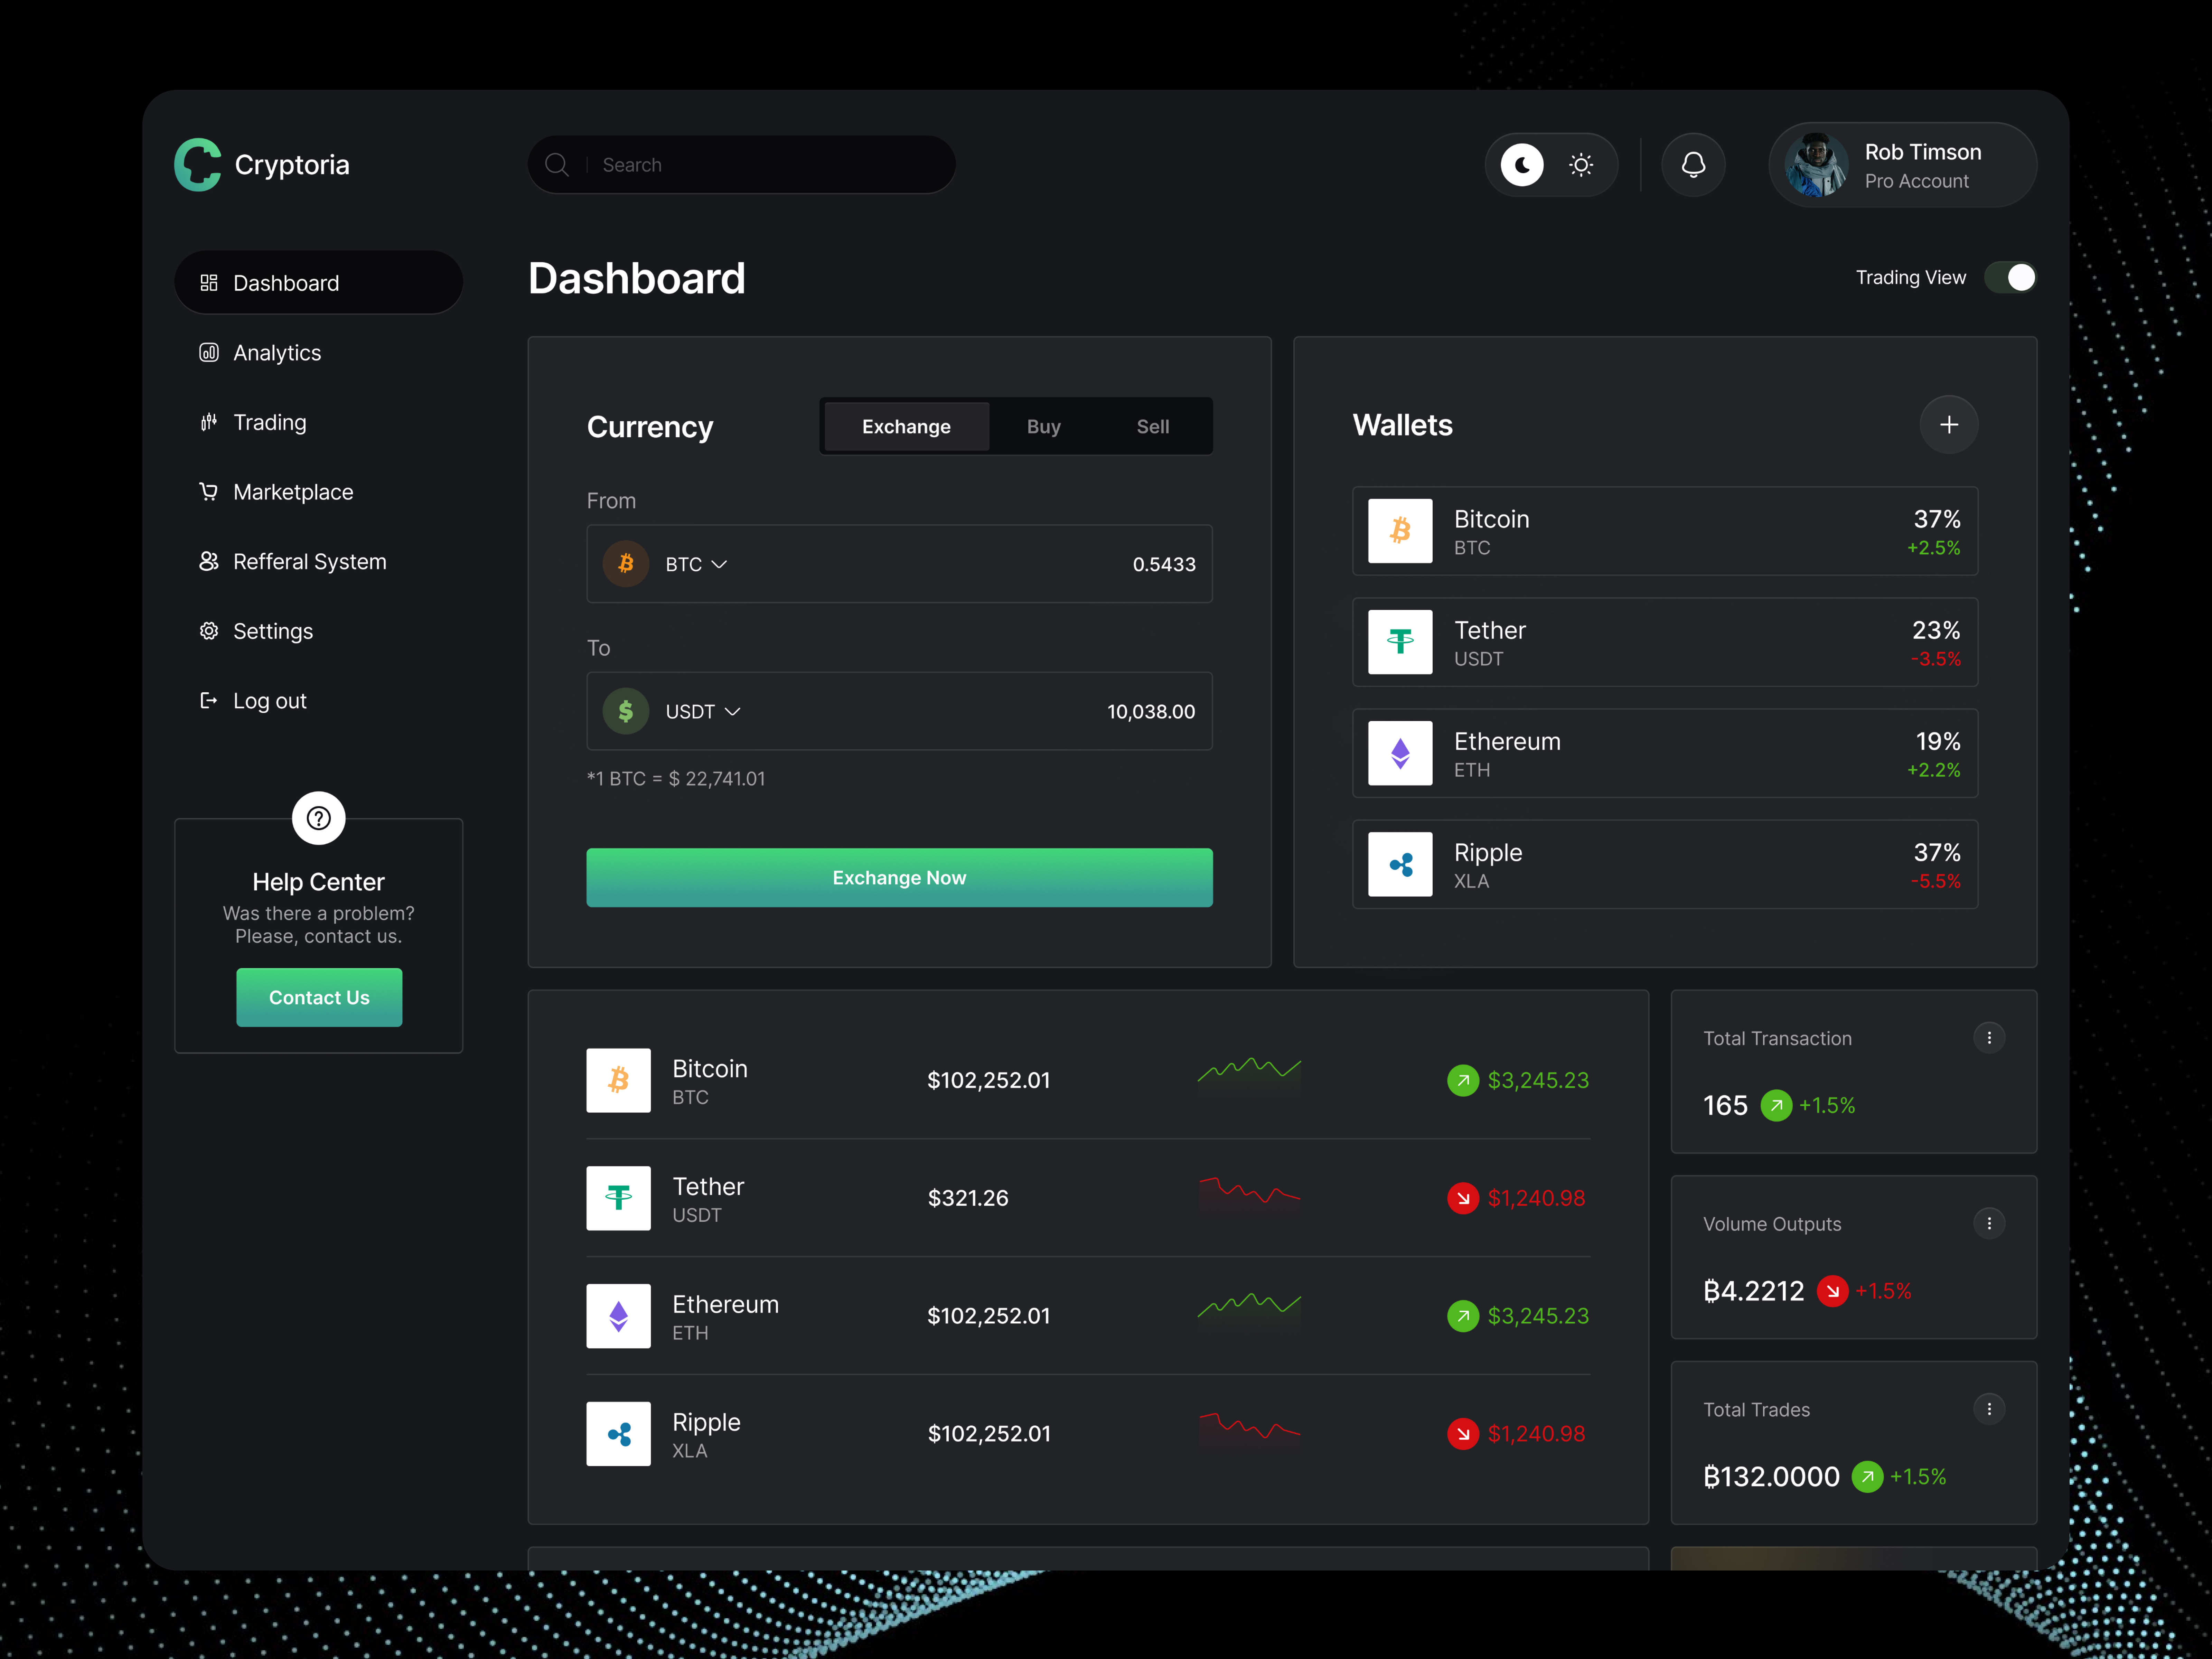Open notifications with the bell icon

[1693, 165]
